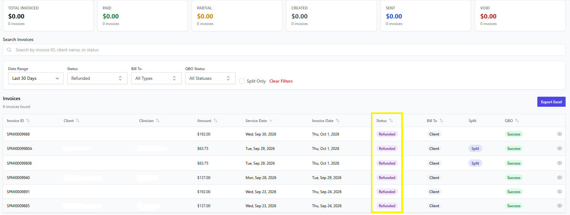570x215 pixels.
Task: Select the Paid summary card
Action: (x=143, y=16)
